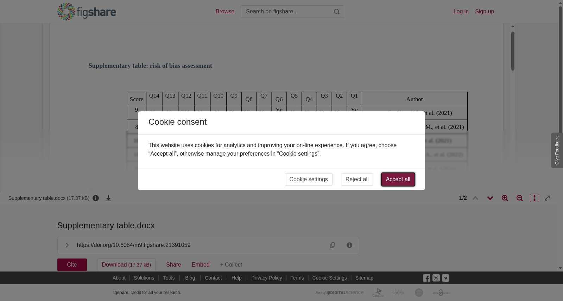Viewport: 563px width, 301px height.
Task: Open Blog footer link
Action: tap(190, 278)
